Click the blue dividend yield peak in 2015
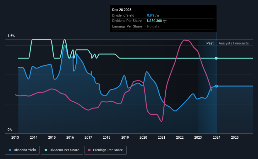 coord(65,45)
